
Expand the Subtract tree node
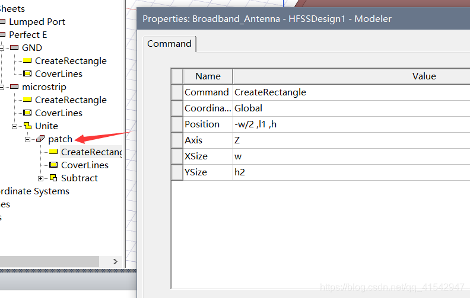tap(41, 178)
